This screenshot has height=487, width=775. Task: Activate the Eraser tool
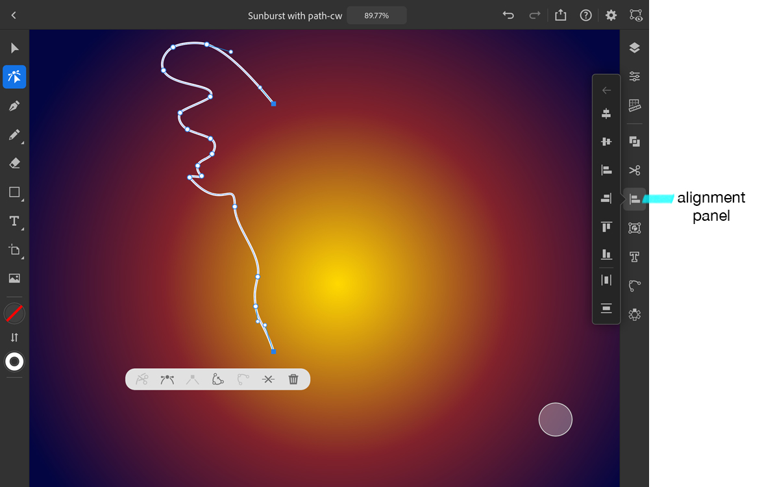(14, 163)
